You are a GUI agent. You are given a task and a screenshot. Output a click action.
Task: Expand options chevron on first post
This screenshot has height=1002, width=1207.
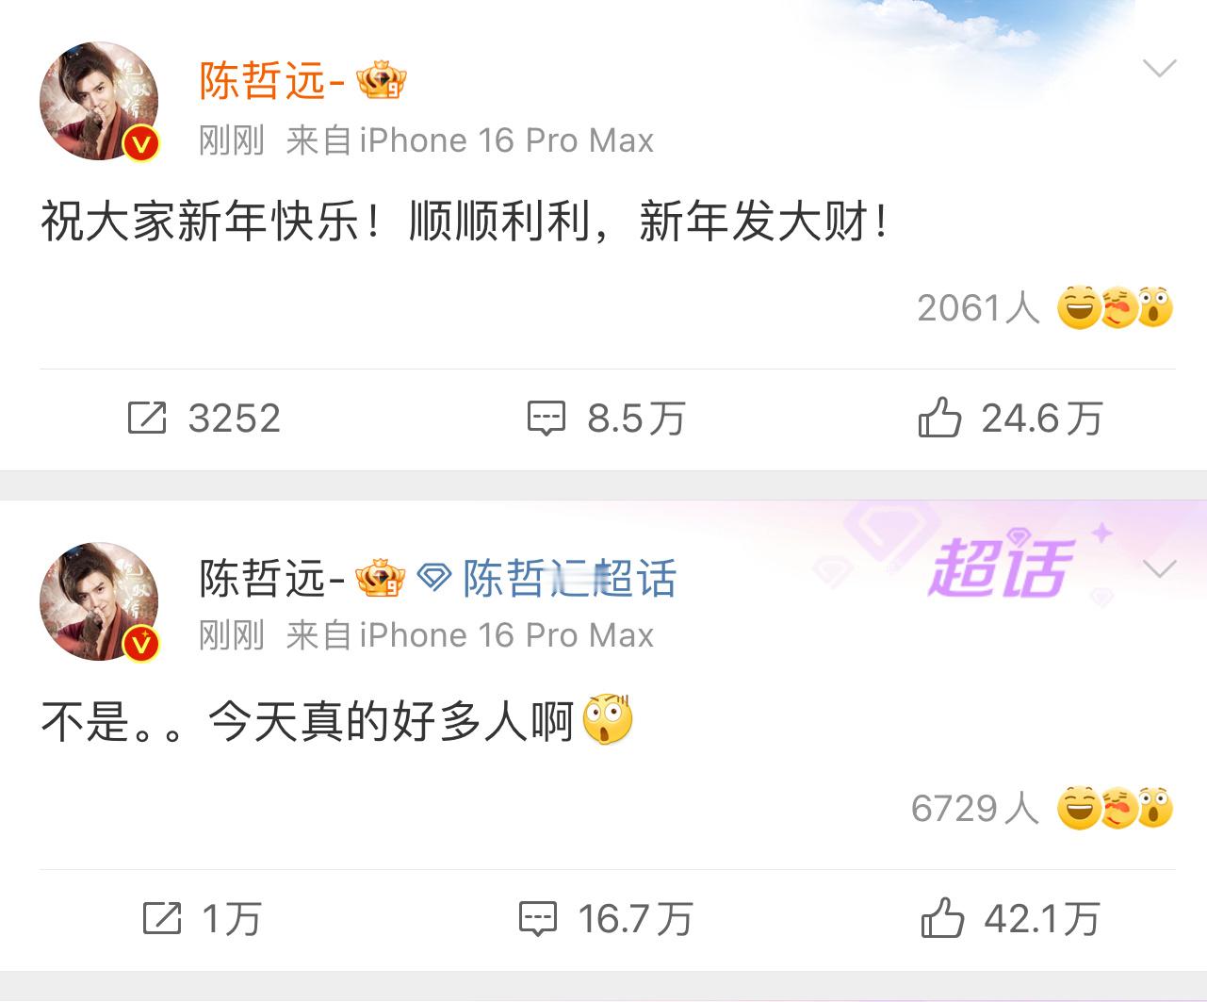pyautogui.click(x=1159, y=68)
